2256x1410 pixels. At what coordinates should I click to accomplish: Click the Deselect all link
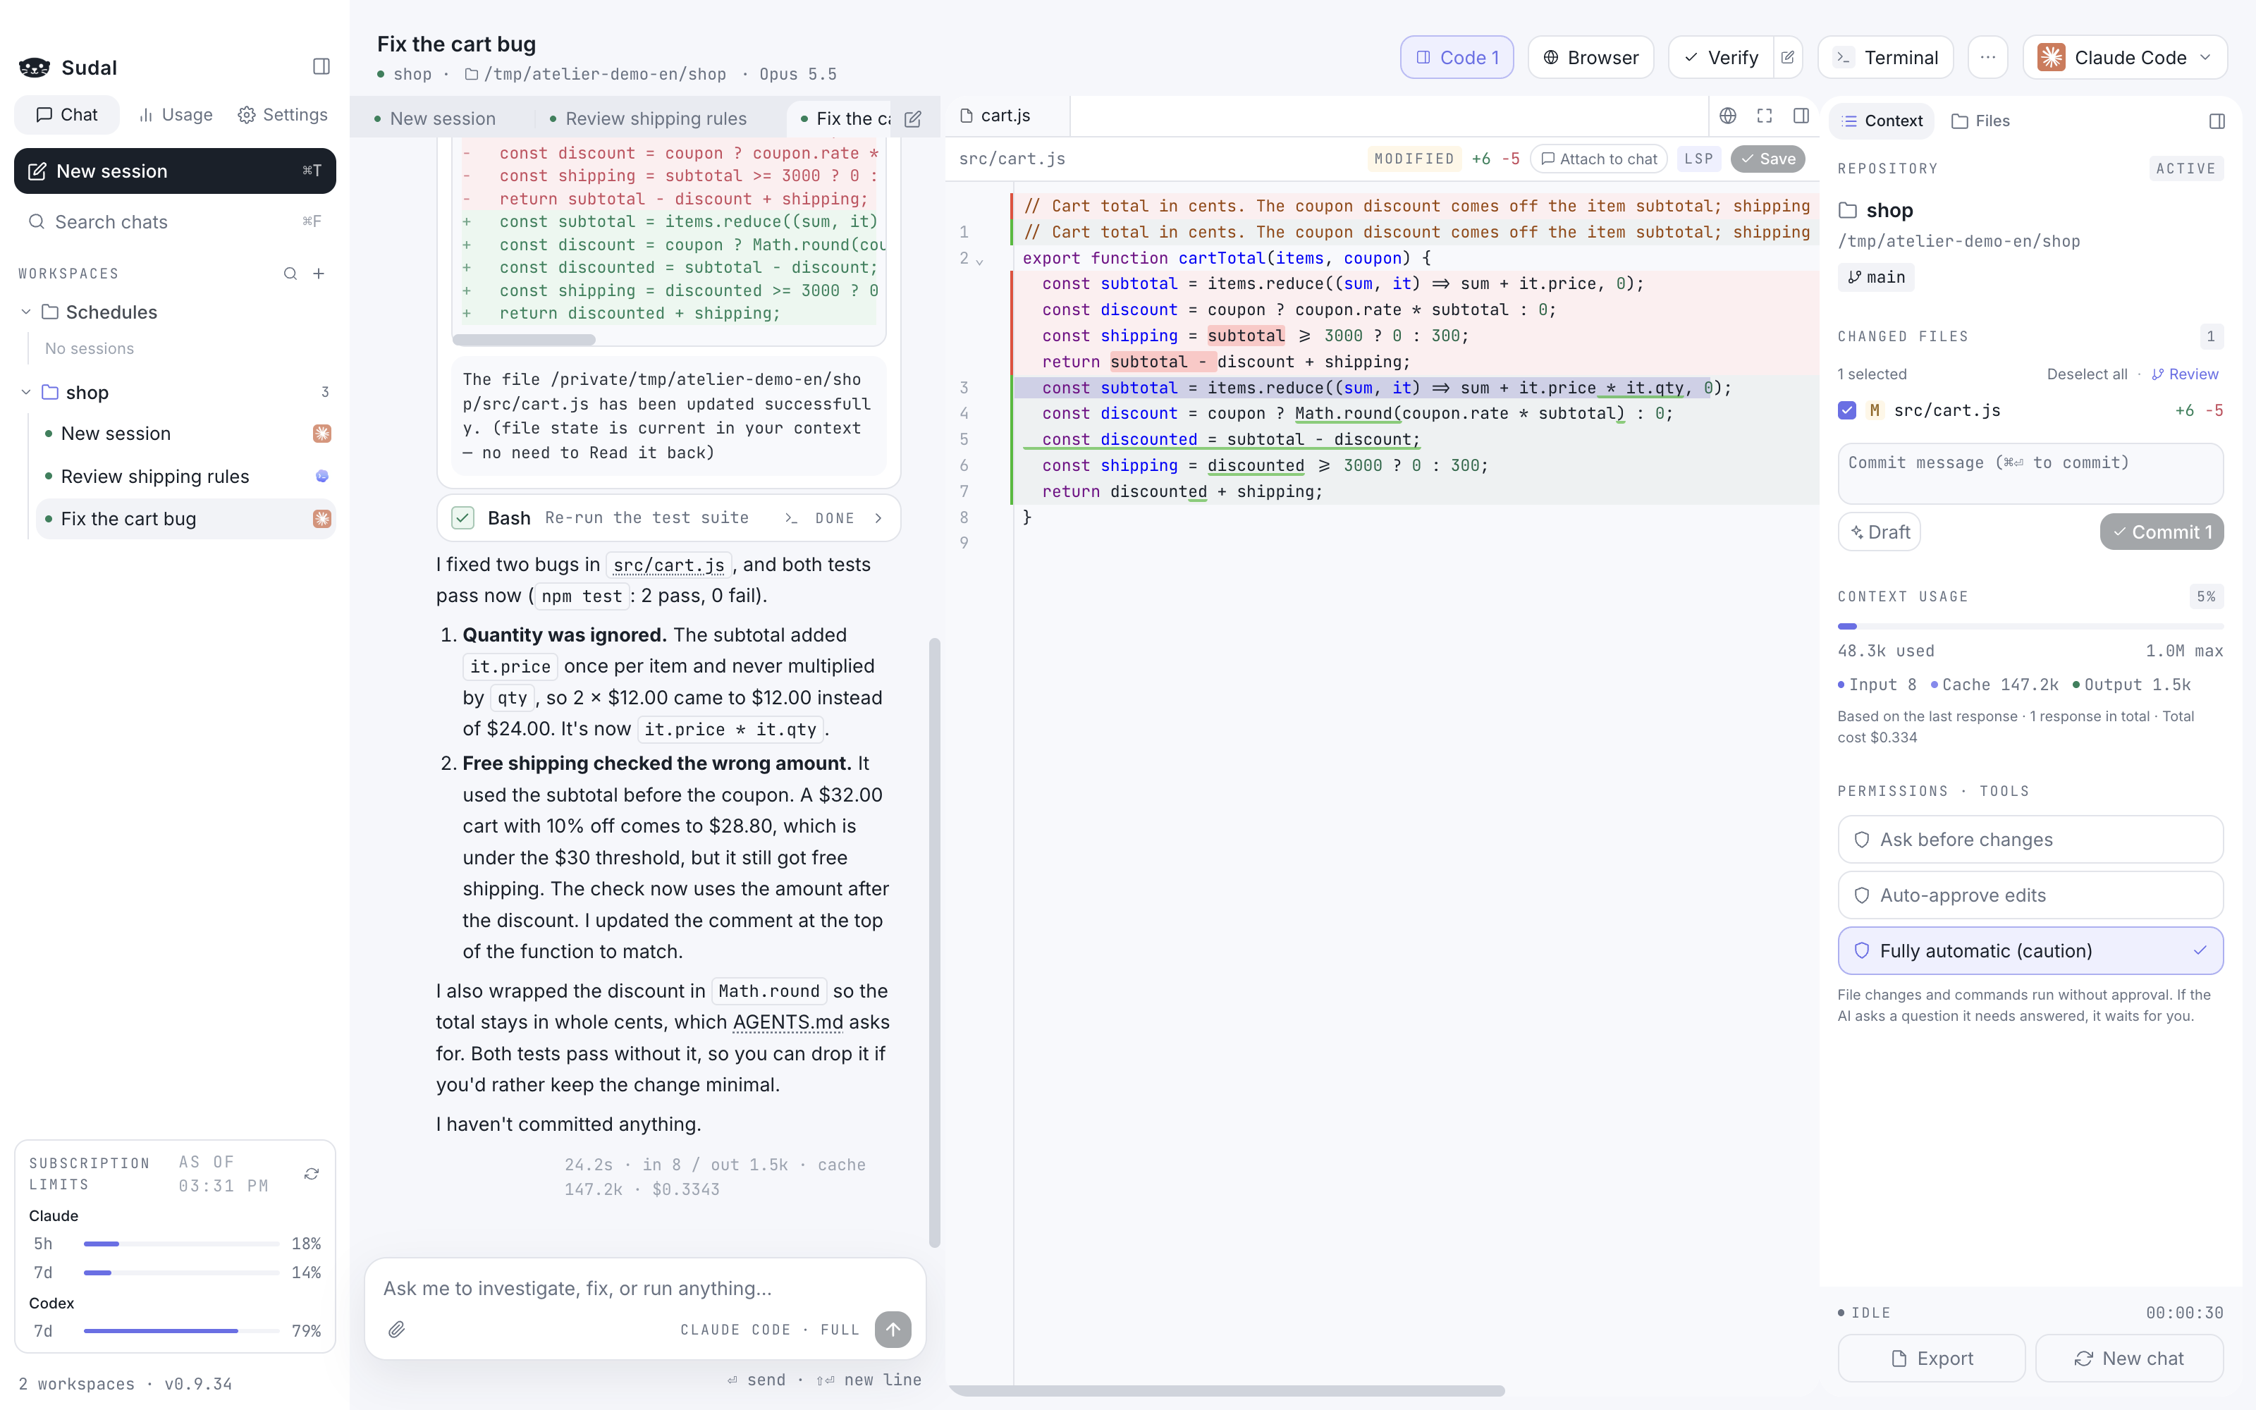click(2086, 374)
